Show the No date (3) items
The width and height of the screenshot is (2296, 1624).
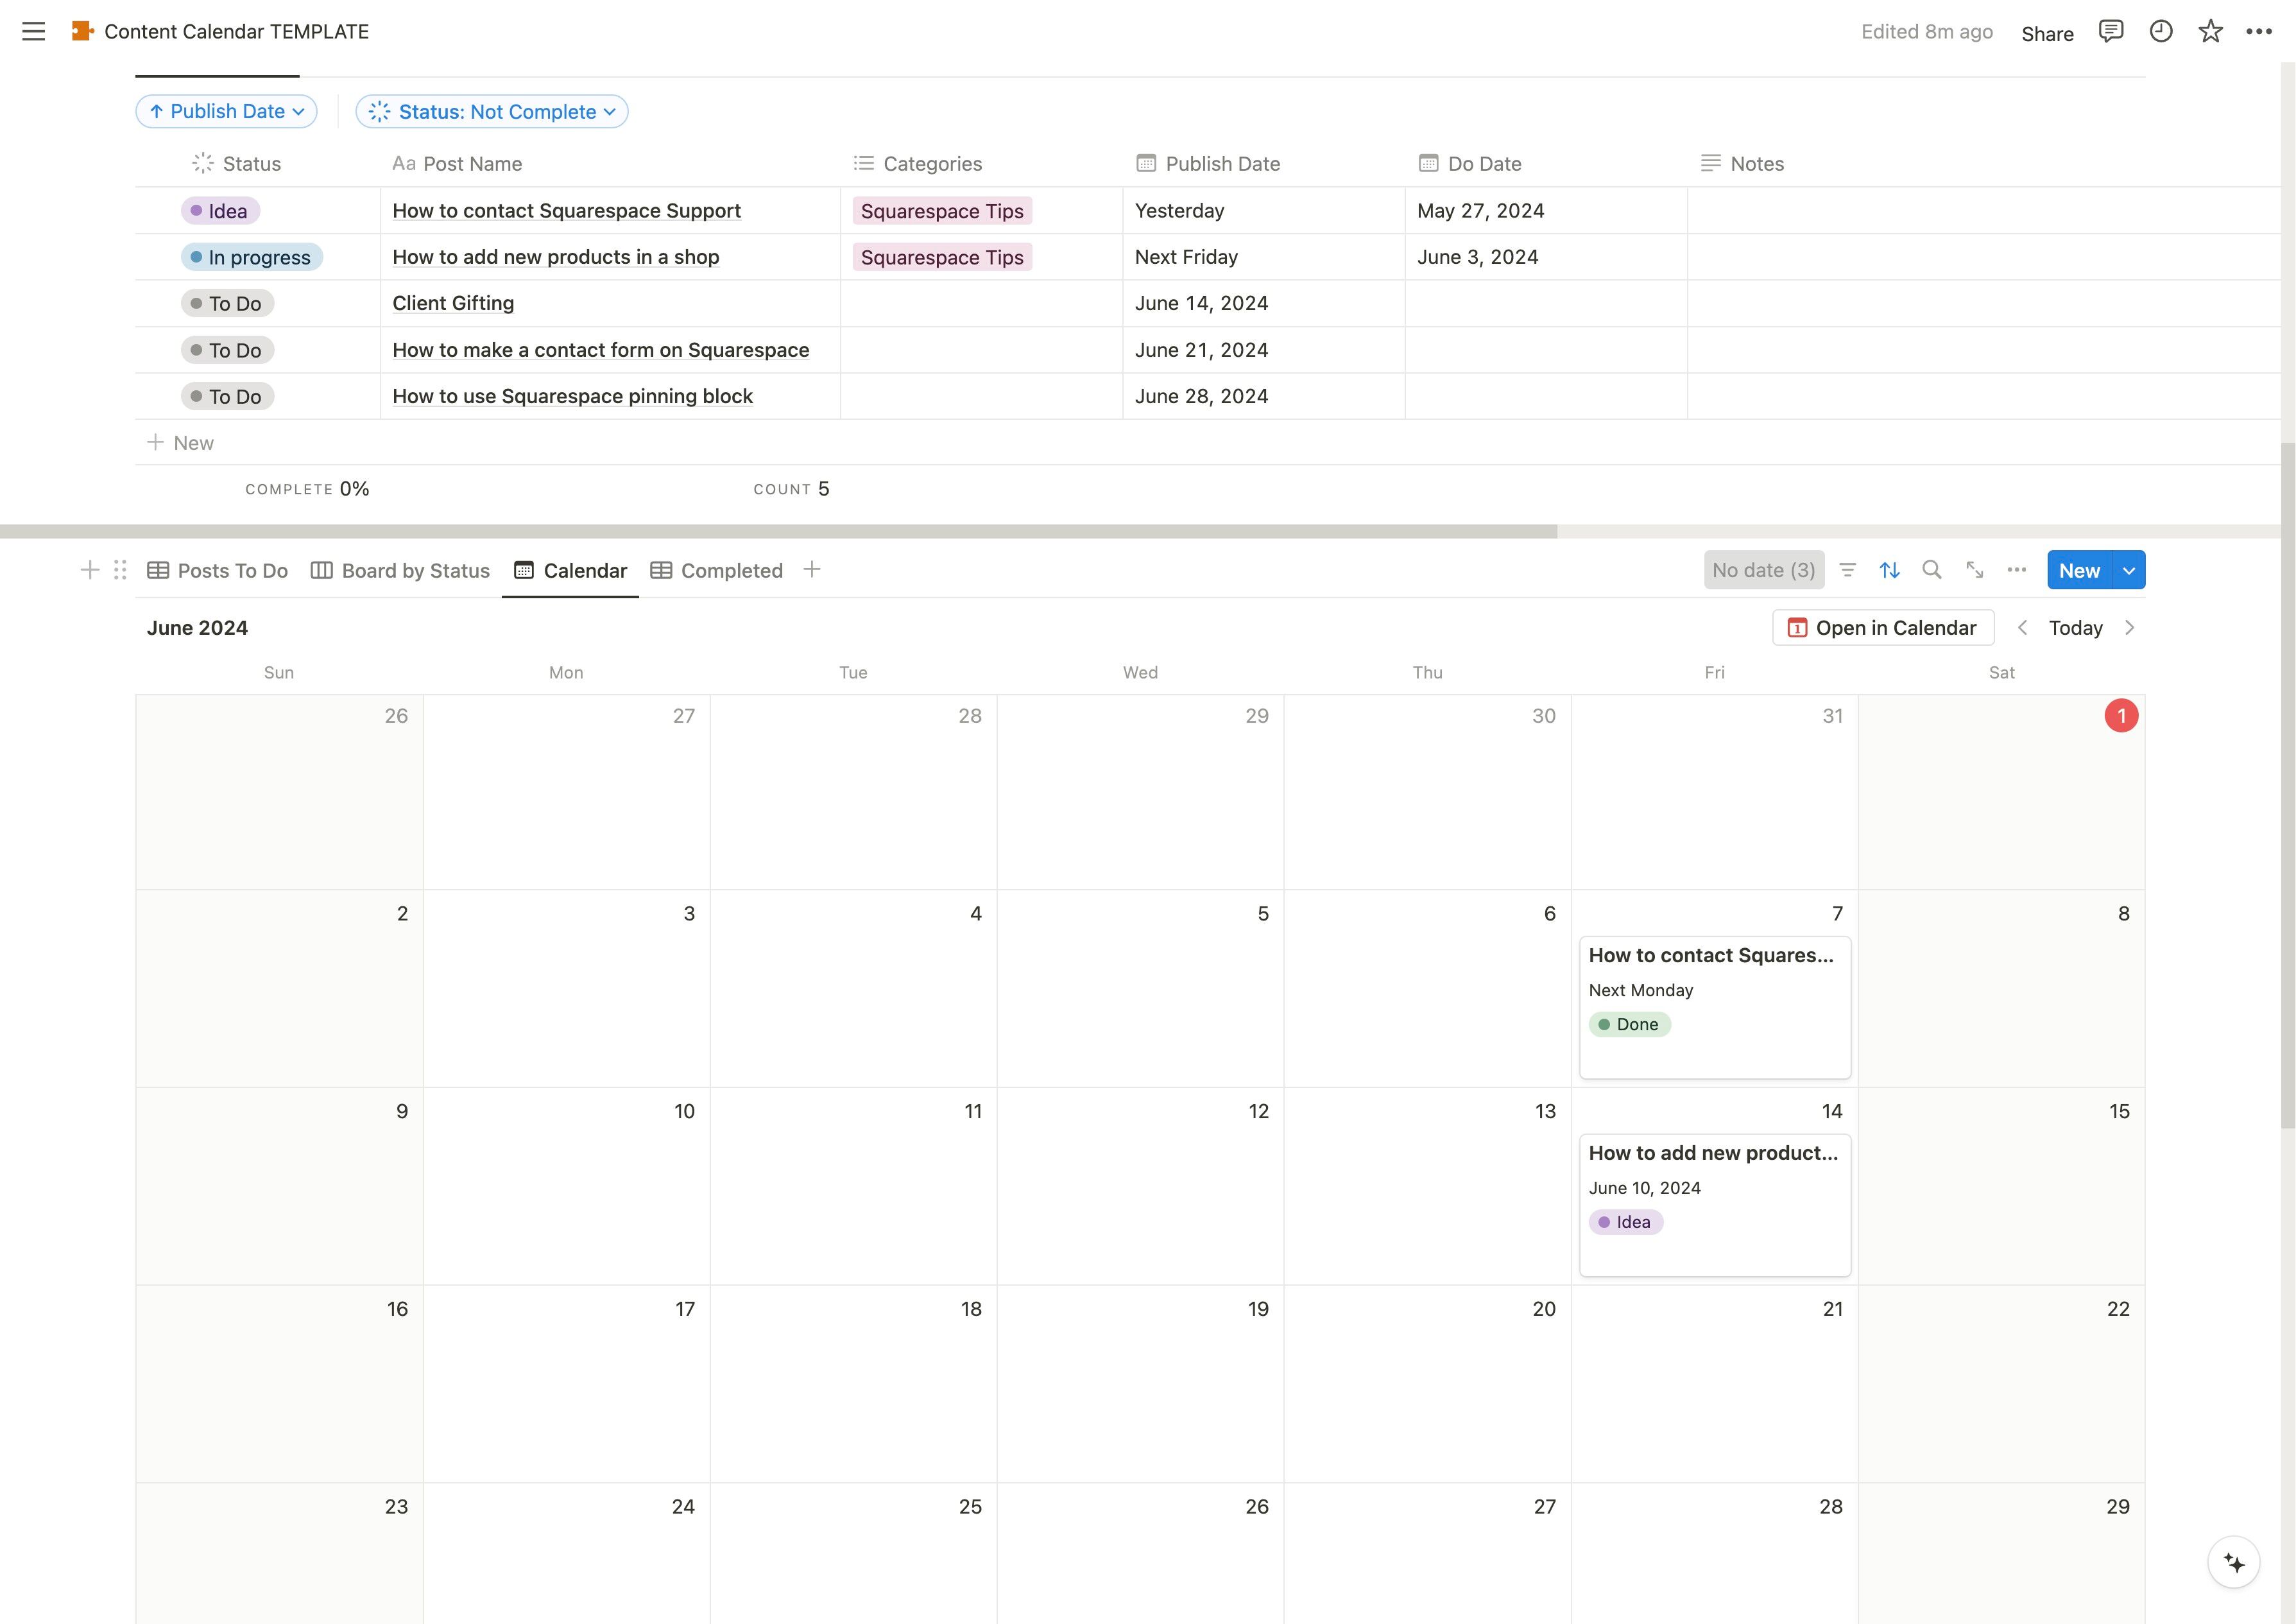pyautogui.click(x=1763, y=571)
